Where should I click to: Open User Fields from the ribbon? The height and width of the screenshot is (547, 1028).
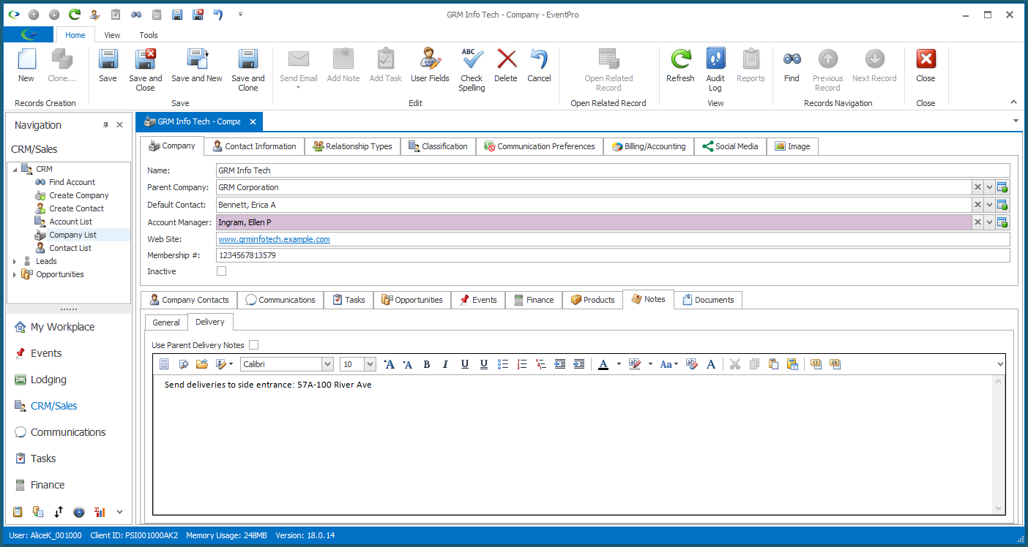coord(430,66)
